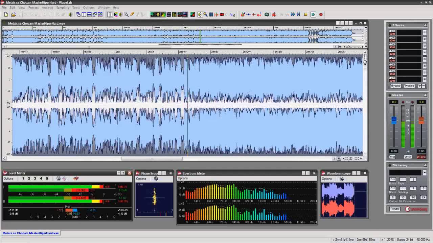Open Options in Phase Scope window
Viewport: 433px width, 243px height.
pos(141,179)
